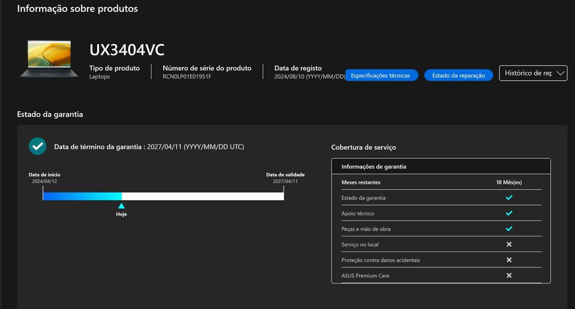The height and width of the screenshot is (309, 575).
Task: Click Proteção contra danos acidentais label
Action: (x=381, y=260)
